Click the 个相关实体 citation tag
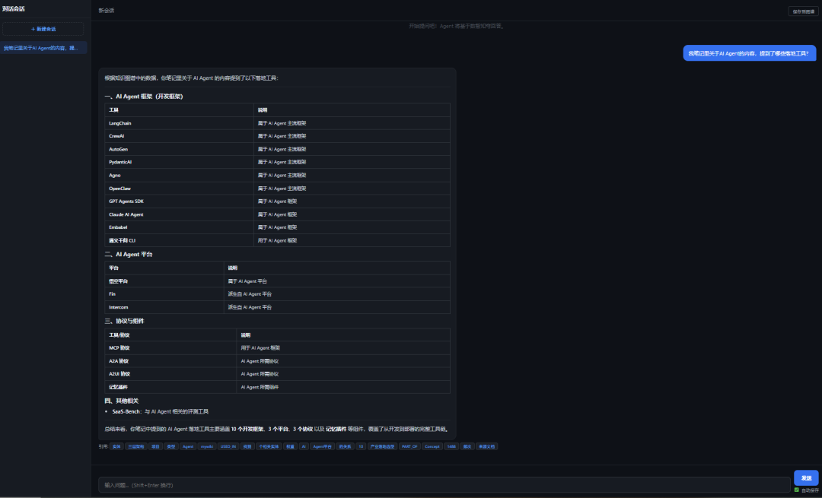 269,447
